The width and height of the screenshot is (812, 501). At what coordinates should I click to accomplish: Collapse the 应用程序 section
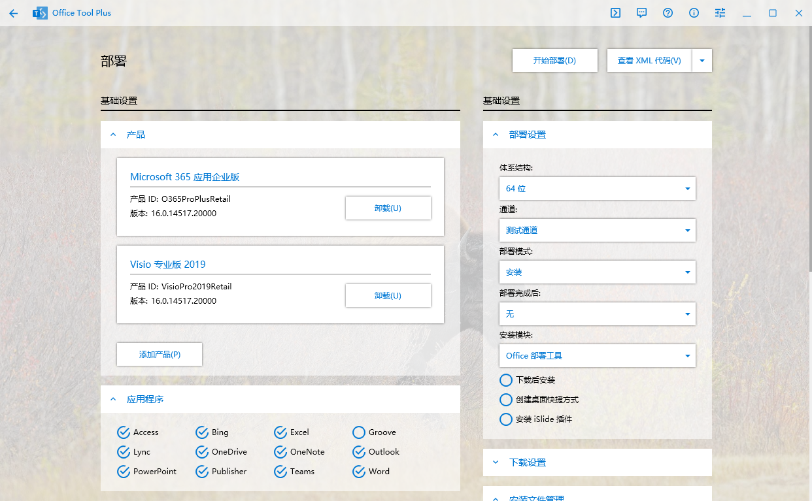click(x=280, y=399)
